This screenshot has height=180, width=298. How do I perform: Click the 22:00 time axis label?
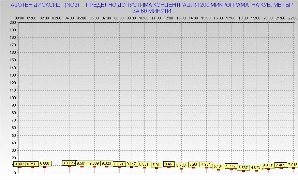(x=293, y=18)
